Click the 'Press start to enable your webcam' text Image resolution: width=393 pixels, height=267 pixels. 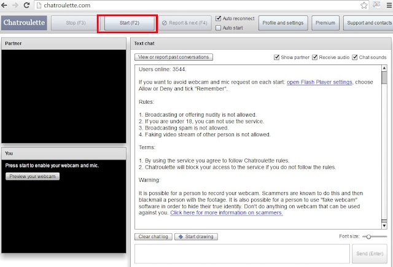(x=52, y=166)
